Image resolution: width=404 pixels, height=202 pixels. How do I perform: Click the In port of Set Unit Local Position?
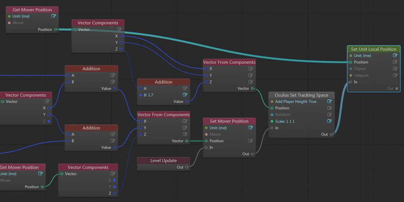point(351,82)
